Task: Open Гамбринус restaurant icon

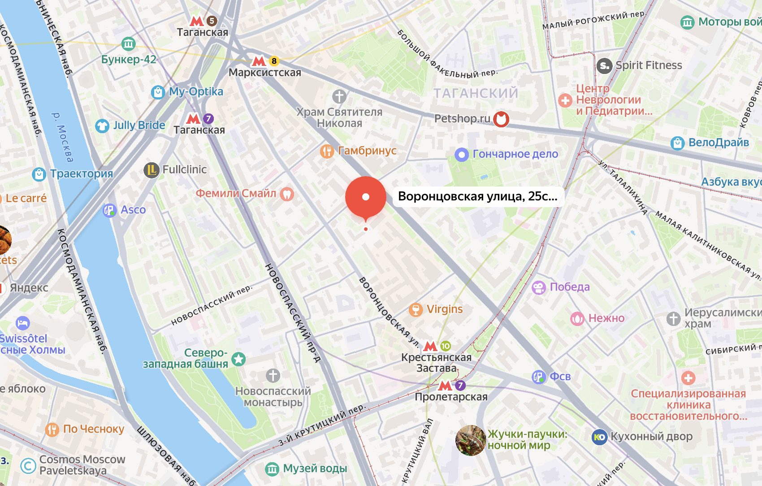Action: (x=327, y=151)
